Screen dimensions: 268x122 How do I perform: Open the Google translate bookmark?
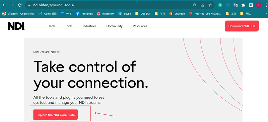point(18,14)
